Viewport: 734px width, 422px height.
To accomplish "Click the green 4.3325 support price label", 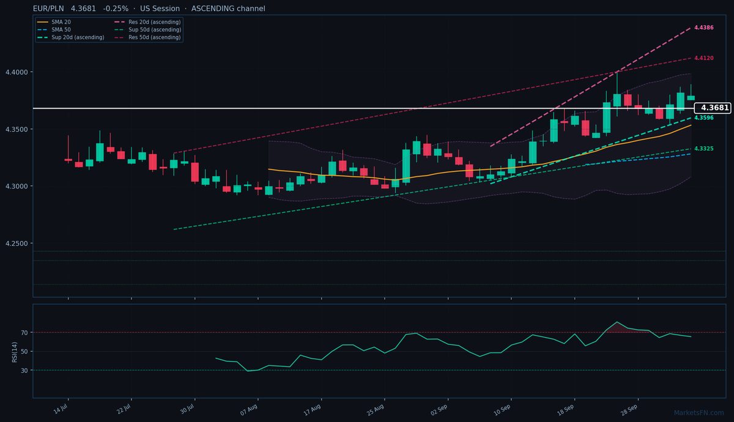I will [704, 149].
